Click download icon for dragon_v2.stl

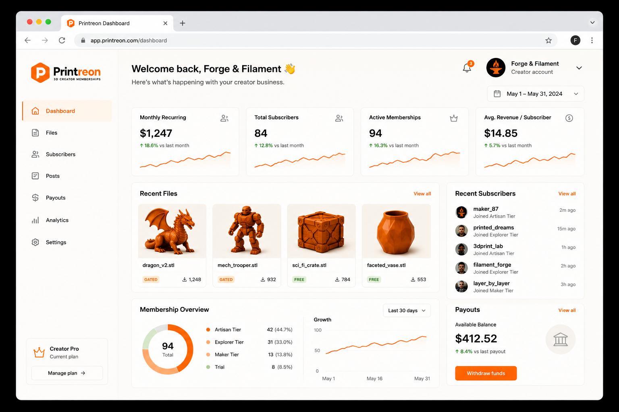[x=185, y=279]
